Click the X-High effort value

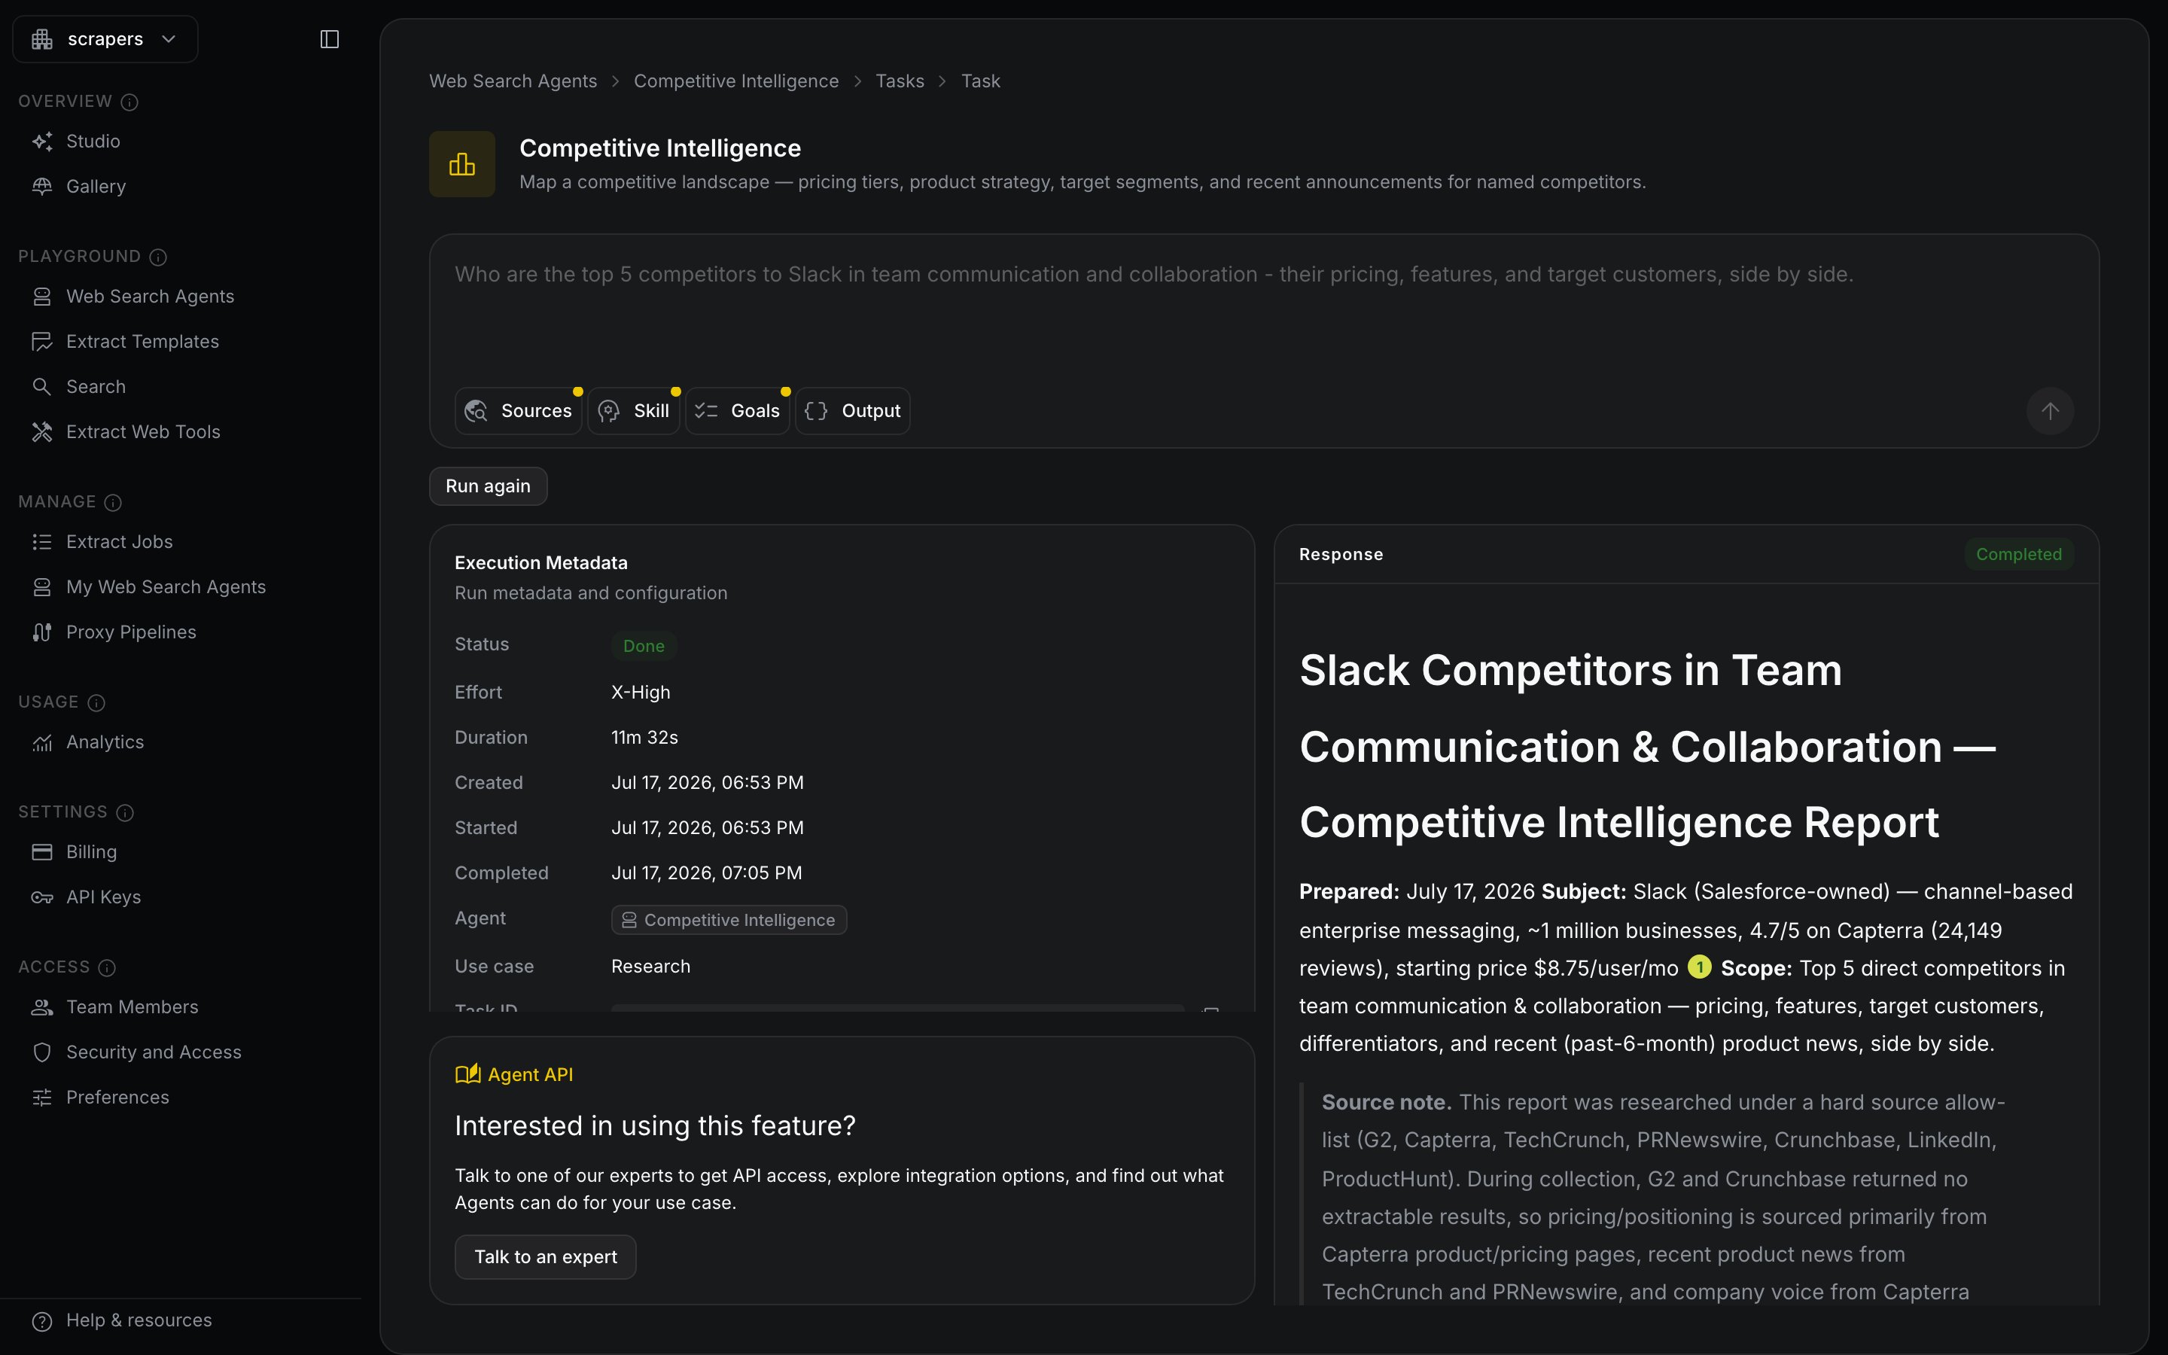point(641,692)
